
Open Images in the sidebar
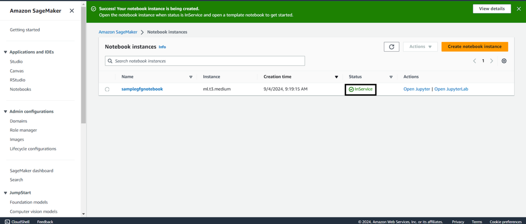click(x=17, y=139)
